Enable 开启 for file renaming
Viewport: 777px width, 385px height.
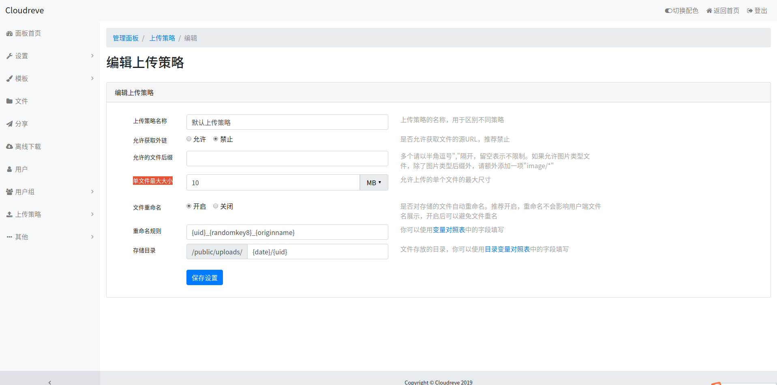[188, 206]
